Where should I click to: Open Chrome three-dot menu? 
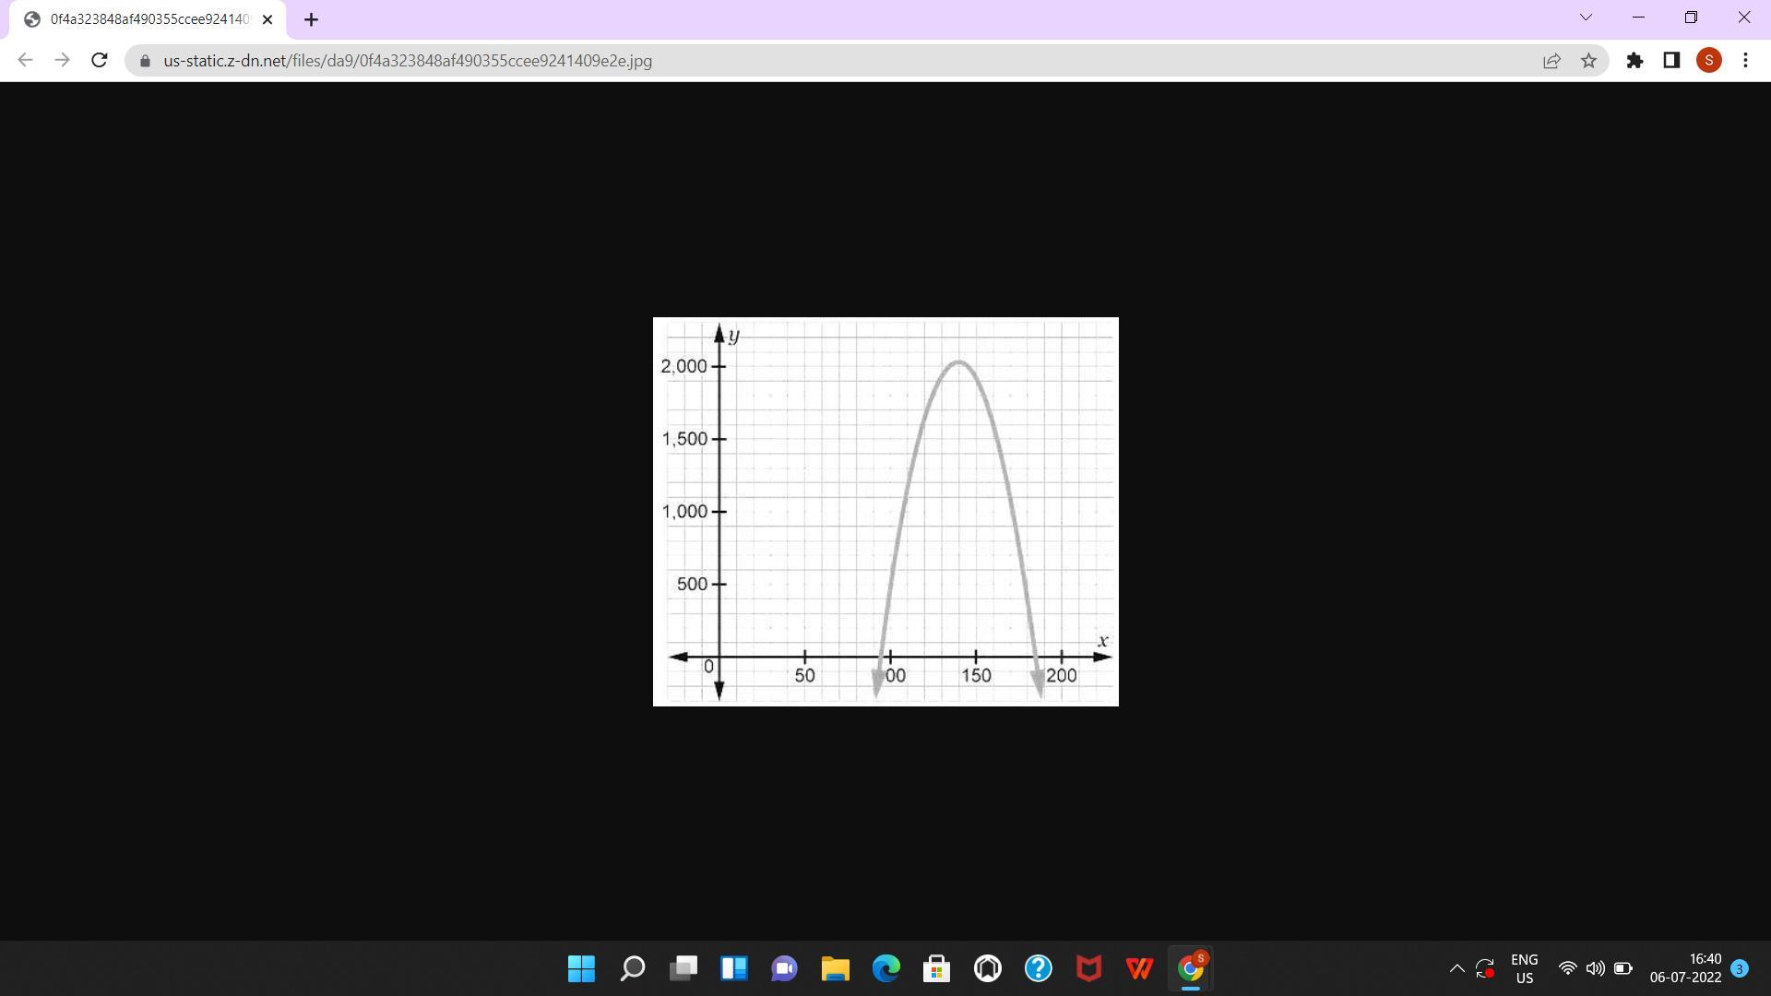pos(1745,61)
